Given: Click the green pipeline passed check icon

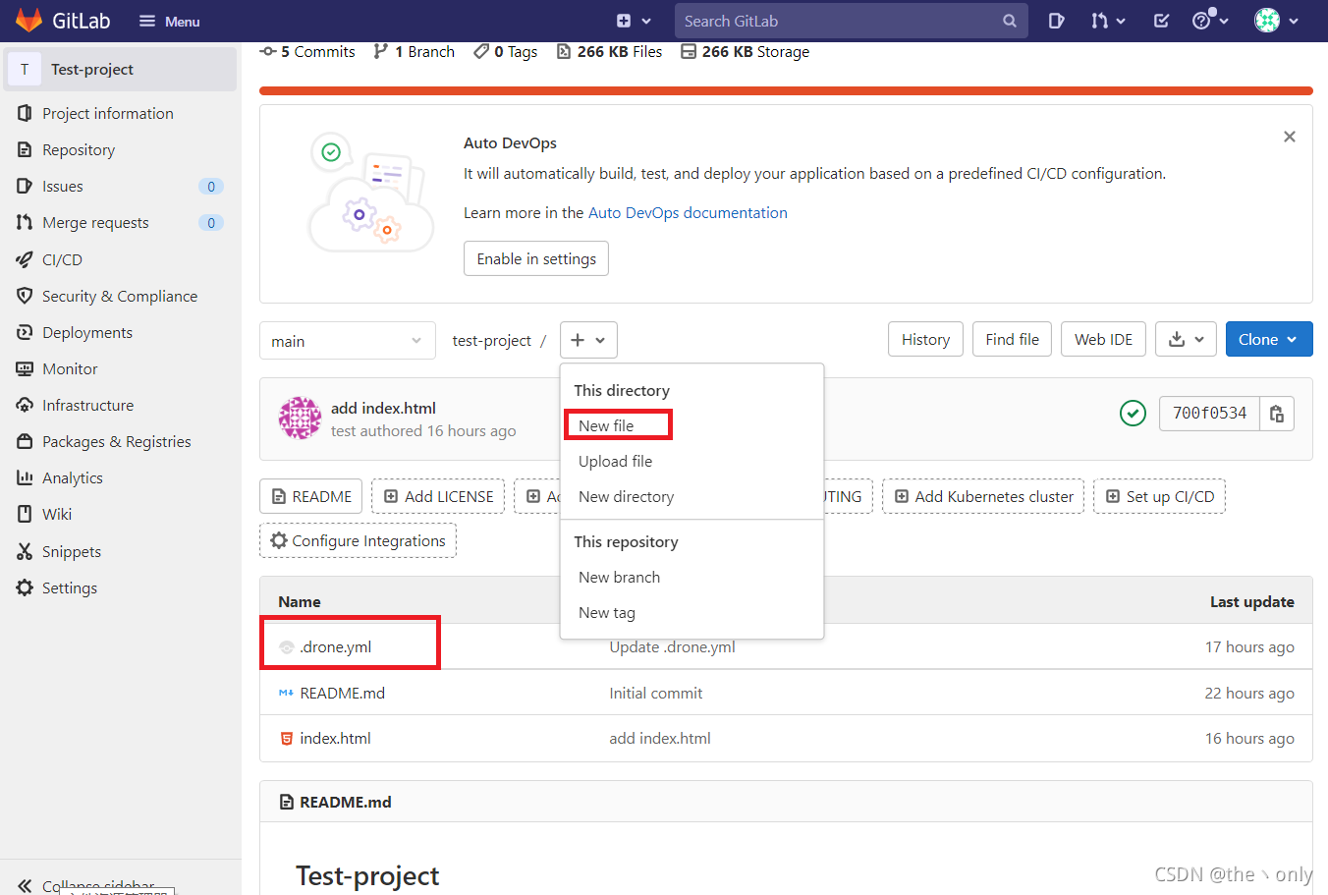Looking at the screenshot, I should pyautogui.click(x=1133, y=413).
